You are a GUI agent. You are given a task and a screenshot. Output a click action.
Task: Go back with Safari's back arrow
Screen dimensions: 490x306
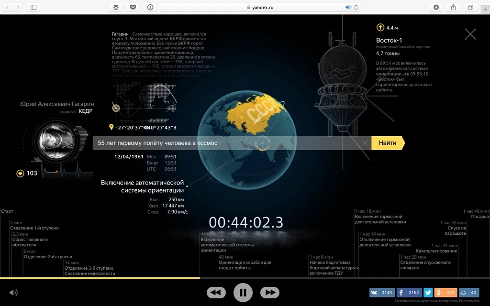point(8,7)
